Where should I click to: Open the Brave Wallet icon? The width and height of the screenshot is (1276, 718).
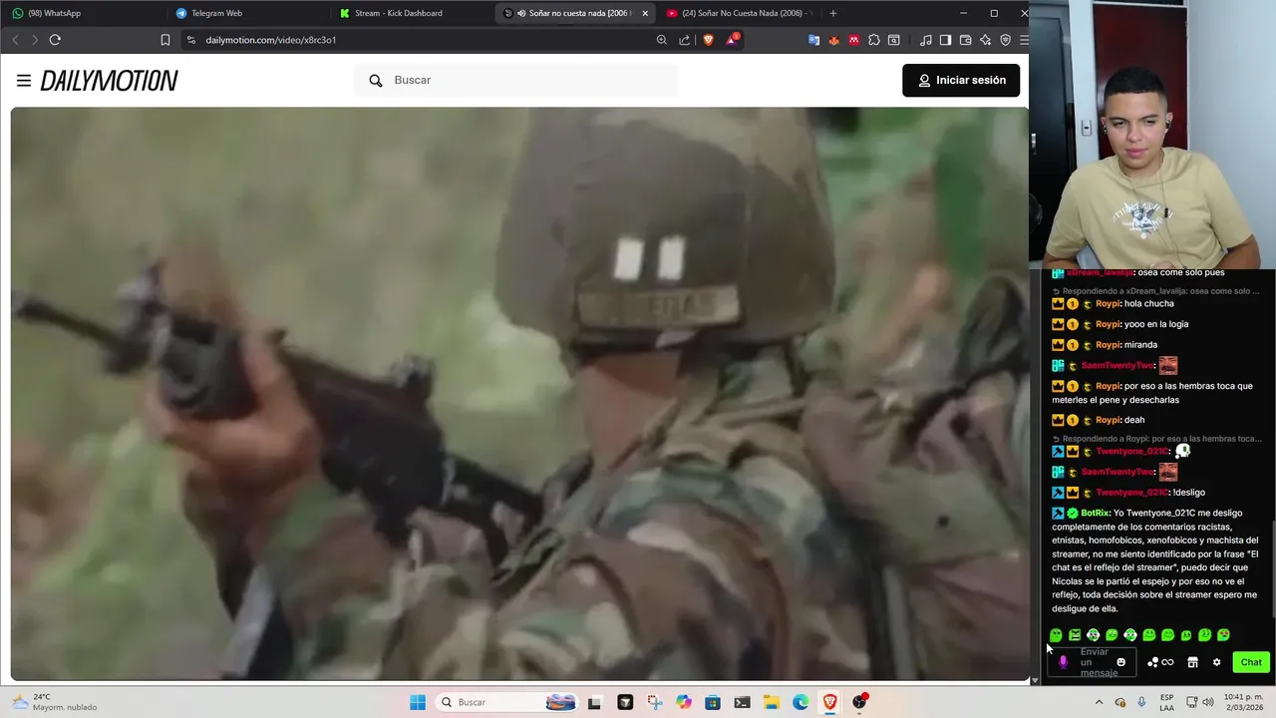coord(965,40)
